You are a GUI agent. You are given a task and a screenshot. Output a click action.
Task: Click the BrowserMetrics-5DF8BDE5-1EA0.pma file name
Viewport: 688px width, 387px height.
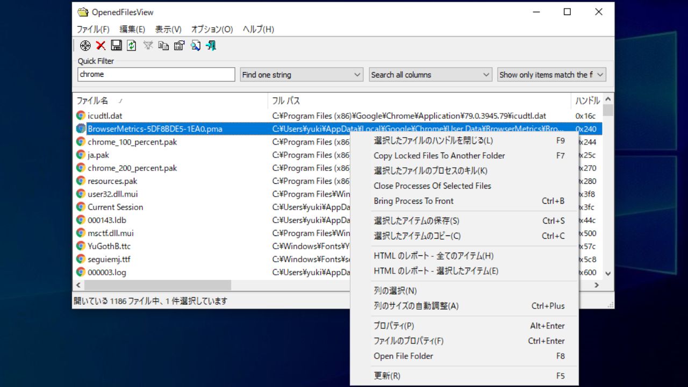pos(155,129)
